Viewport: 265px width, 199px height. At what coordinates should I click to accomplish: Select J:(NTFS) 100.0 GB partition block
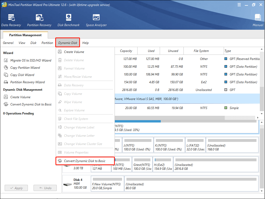138,145
